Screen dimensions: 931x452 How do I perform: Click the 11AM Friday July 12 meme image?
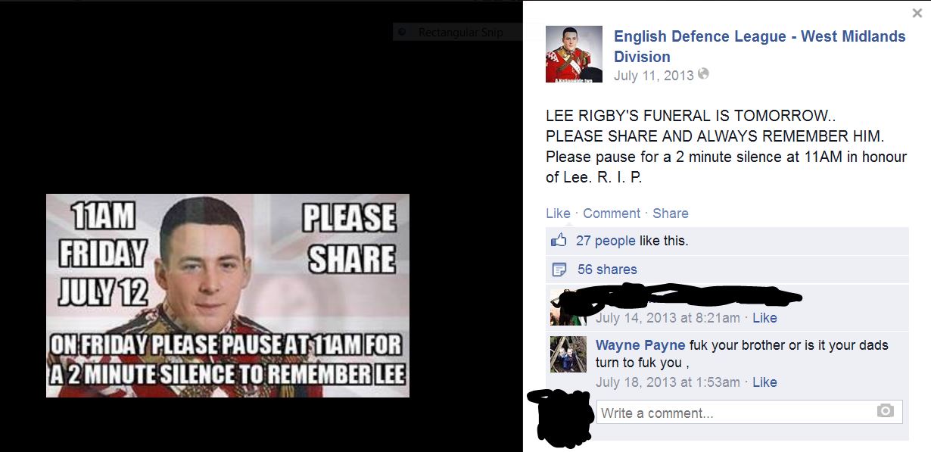(228, 295)
